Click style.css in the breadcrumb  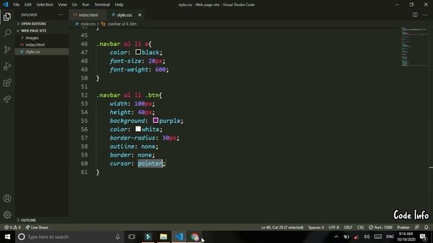(x=88, y=24)
